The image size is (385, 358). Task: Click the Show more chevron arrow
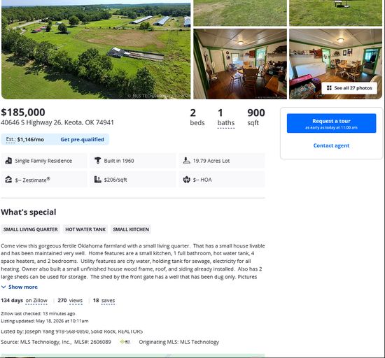[x=3, y=287]
